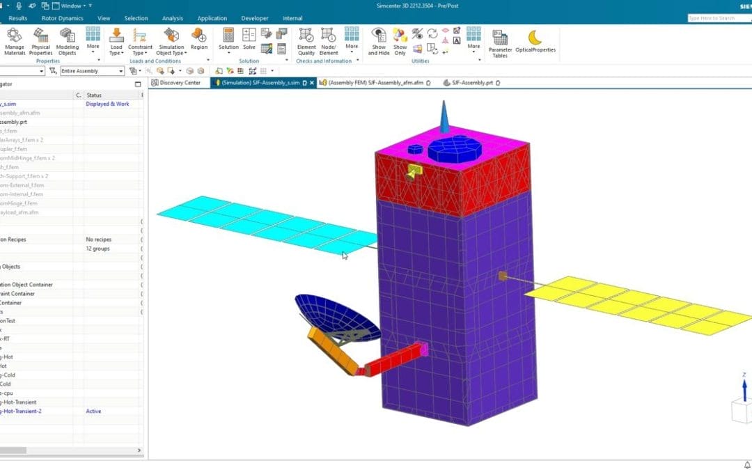
Task: Open Modeling Objects
Action: [x=67, y=41]
